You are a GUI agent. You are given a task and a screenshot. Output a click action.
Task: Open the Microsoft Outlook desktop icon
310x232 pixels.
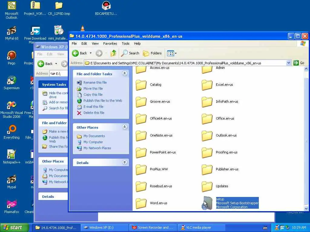(12, 10)
